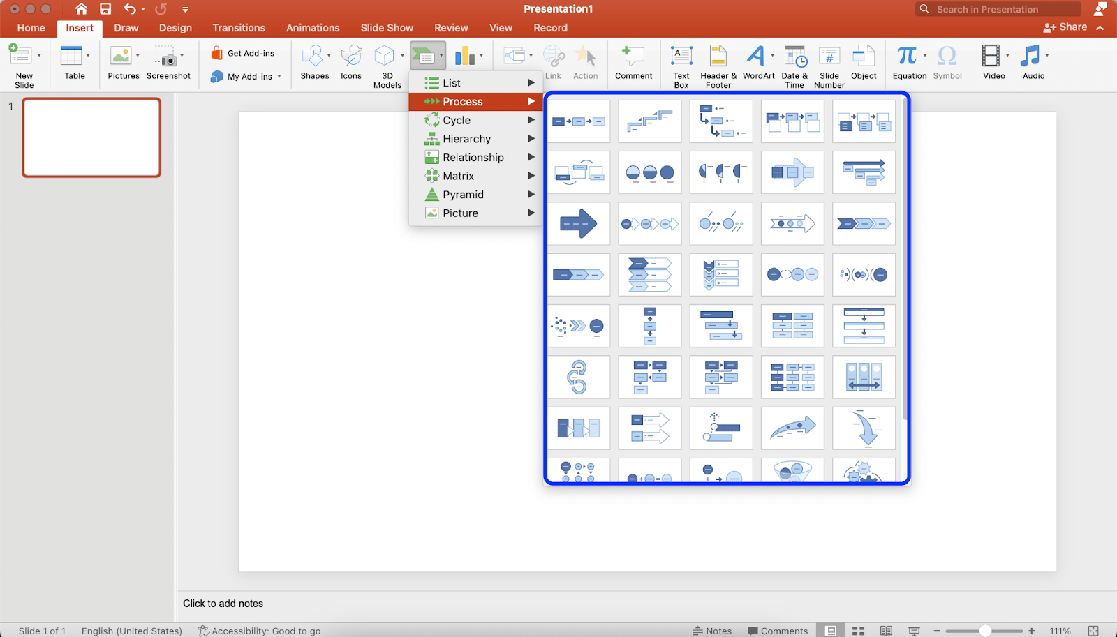Click the WordArt icon

(757, 57)
